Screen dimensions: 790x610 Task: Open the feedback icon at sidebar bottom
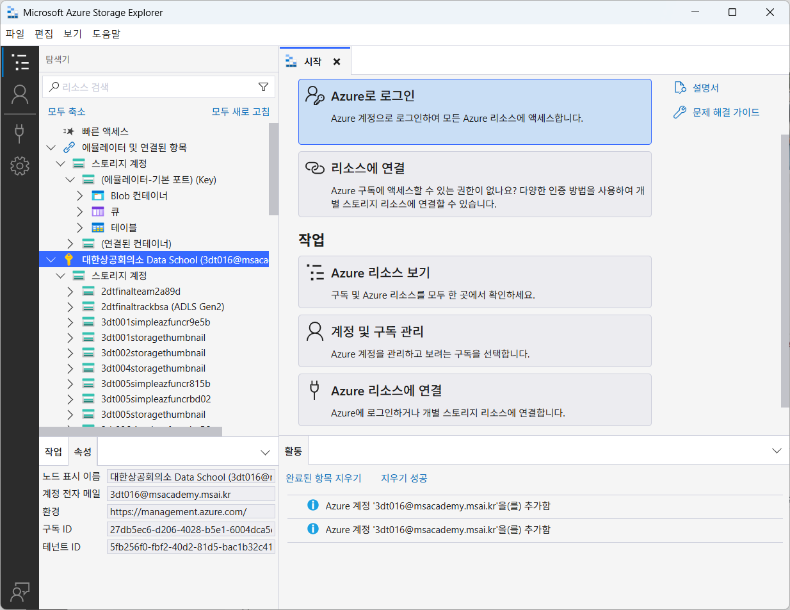click(20, 591)
